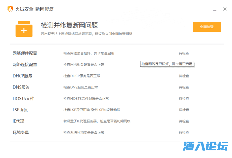
Task: Click the 待检查 status for 网络硬件配置
Action: [184, 53]
